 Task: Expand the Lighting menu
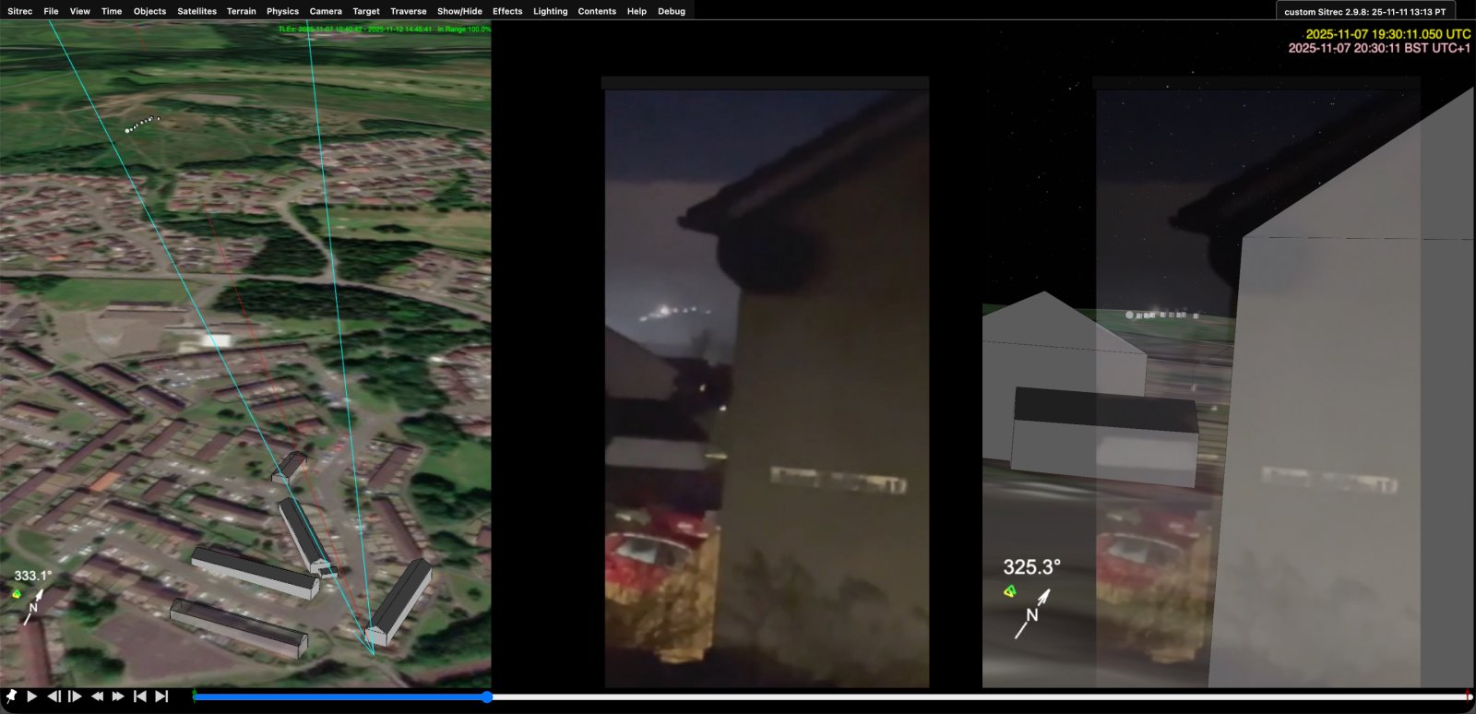[550, 11]
